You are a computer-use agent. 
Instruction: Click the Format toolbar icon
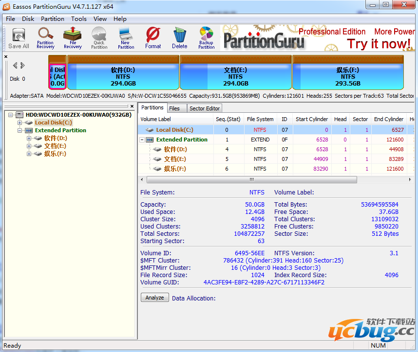153,38
